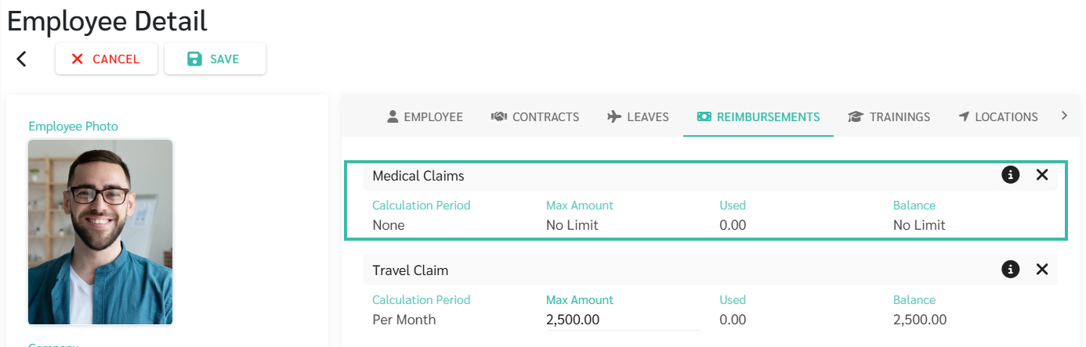
Task: Click the employee photo thumbnail
Action: click(100, 232)
